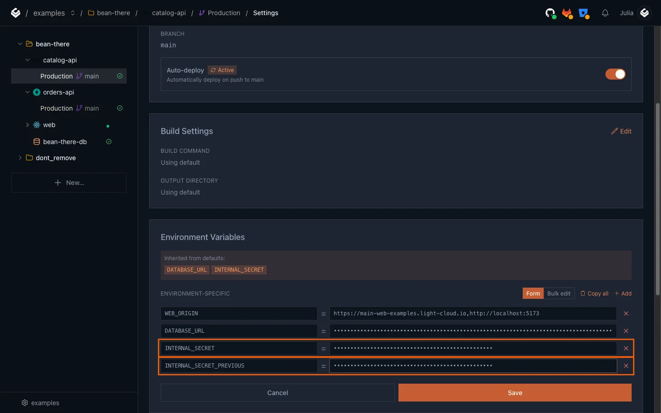This screenshot has height=413, width=661.
Task: Click the bean-there-db database icon
Action: coord(37,142)
